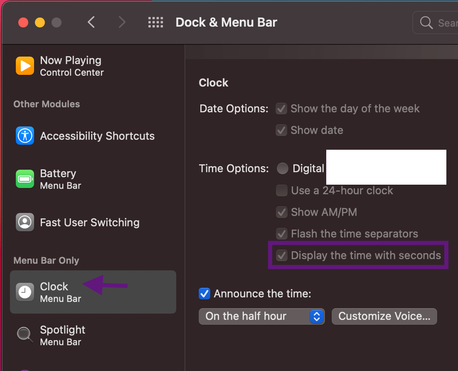Open Fast User Switching settings via its icon
458x371 pixels.
(x=25, y=222)
